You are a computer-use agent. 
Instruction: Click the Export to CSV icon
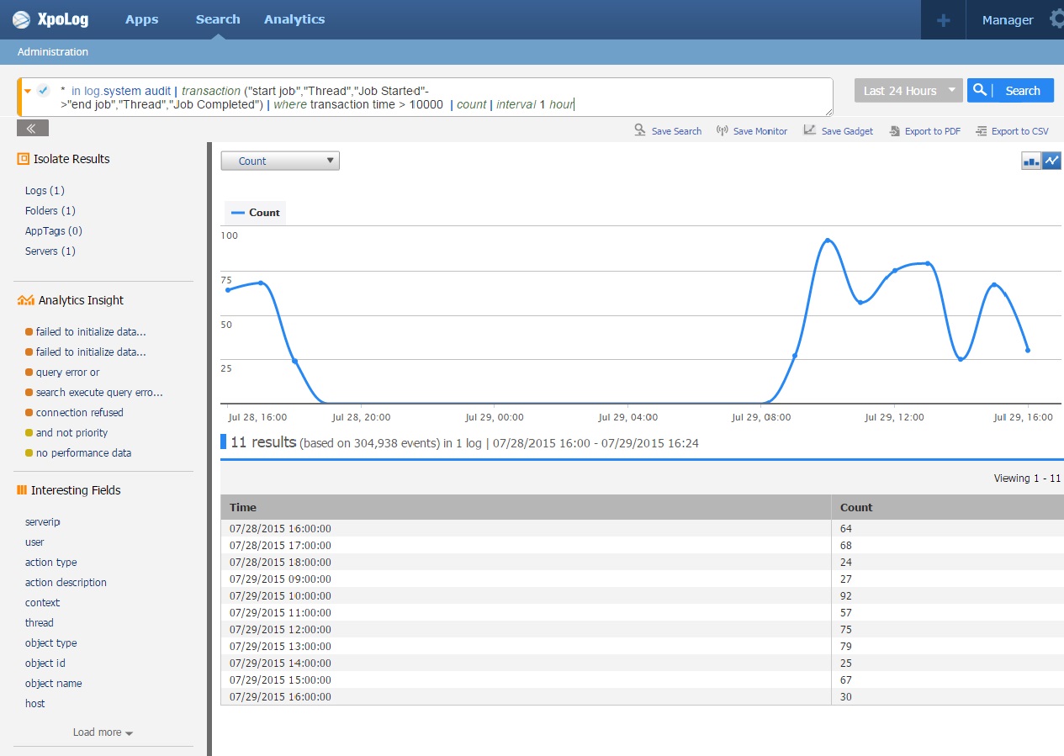(981, 130)
